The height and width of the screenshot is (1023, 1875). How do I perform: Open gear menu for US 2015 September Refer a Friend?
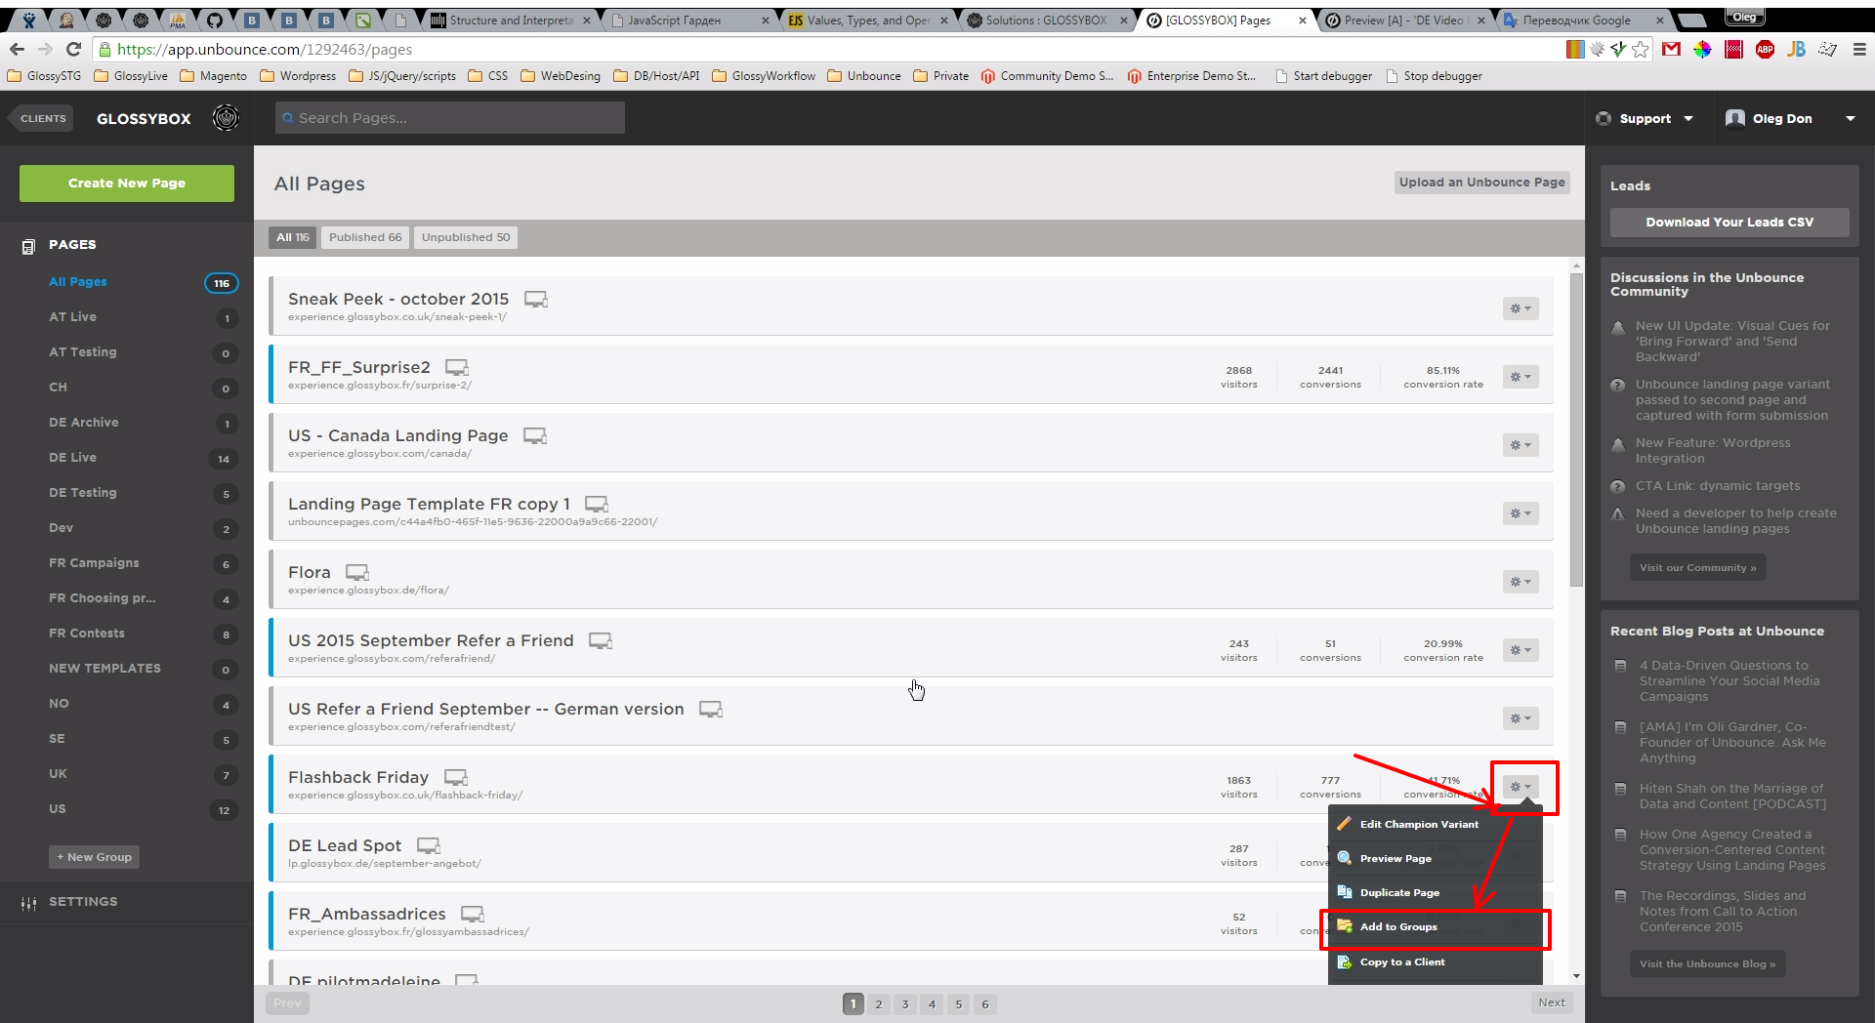(1521, 650)
